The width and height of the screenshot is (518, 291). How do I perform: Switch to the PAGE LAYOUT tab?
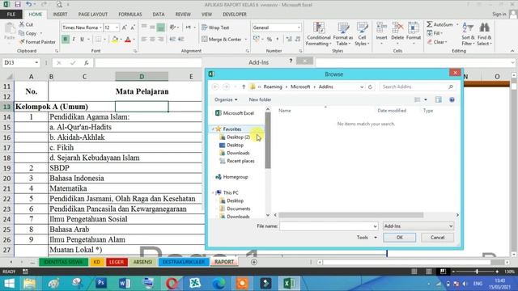pos(93,15)
